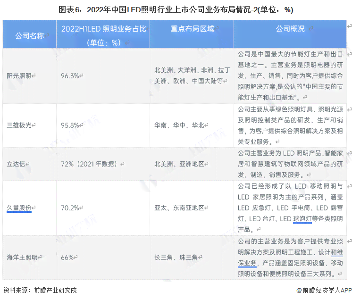The height and width of the screenshot is (300, 352).
Task: Click the @前瞻经济学人APP credit
Action: point(324,290)
